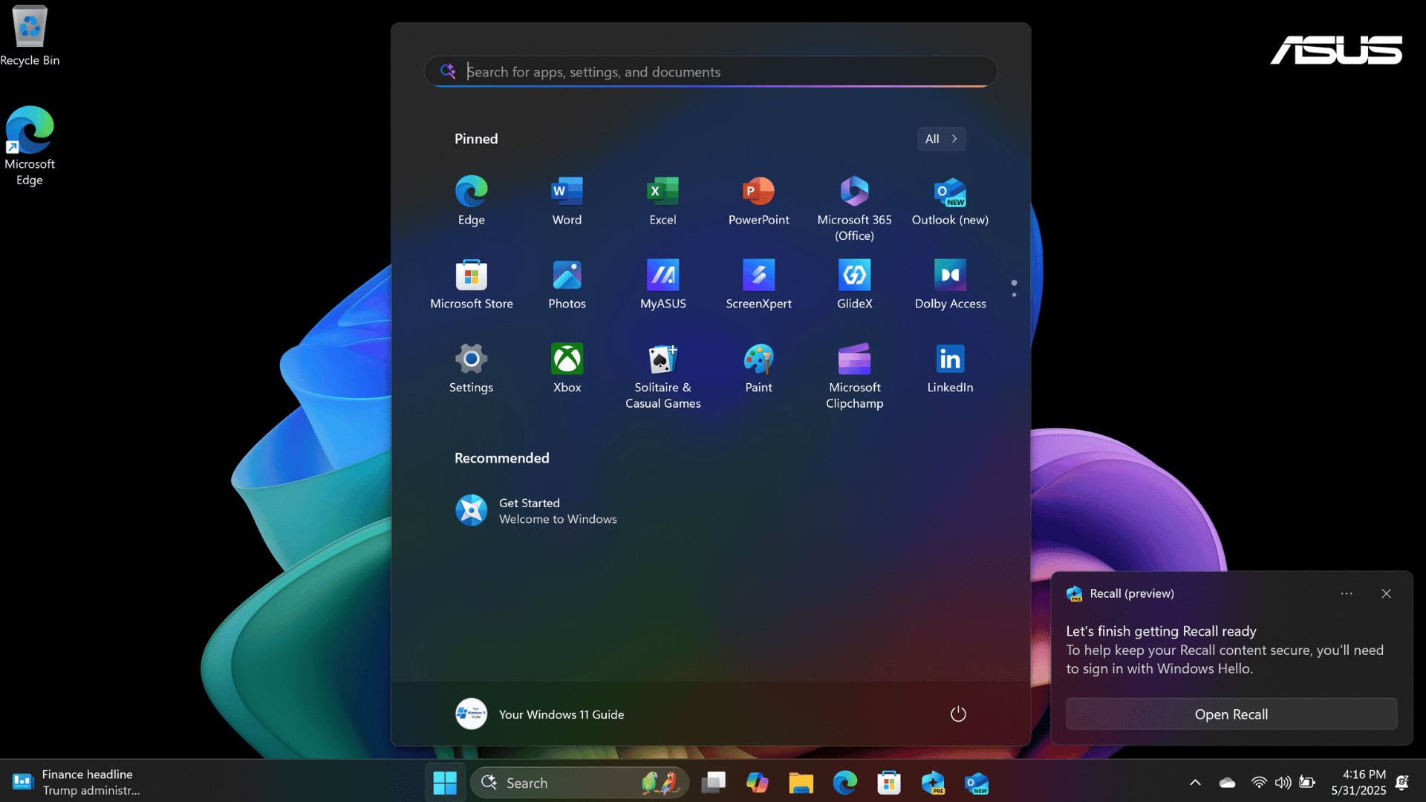Open Get Started recommended item

536,511
